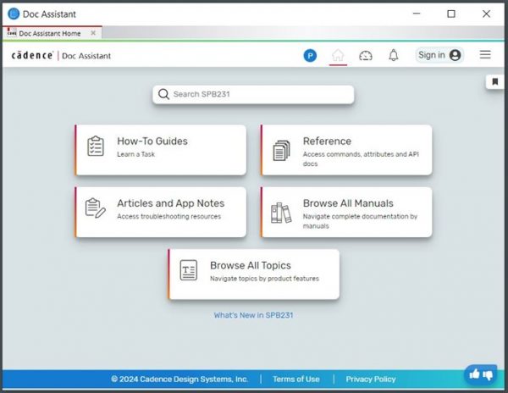Viewport: 508px width, 393px height.
Task: Open notifications bell icon
Action: [394, 55]
